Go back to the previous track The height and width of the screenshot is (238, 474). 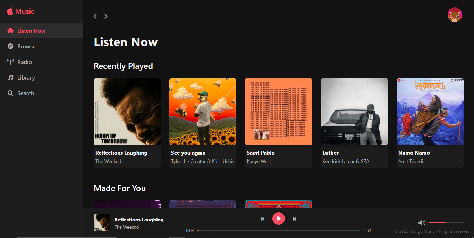[x=263, y=219]
